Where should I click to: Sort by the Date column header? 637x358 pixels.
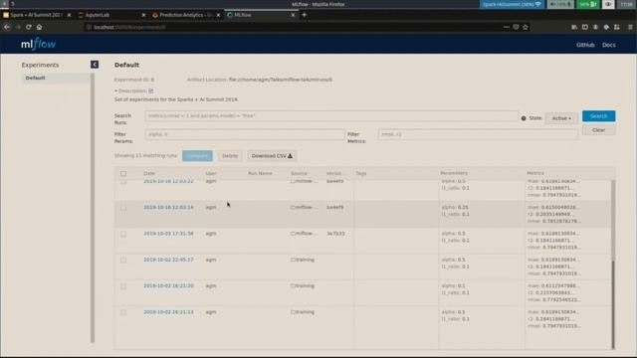pyautogui.click(x=149, y=173)
